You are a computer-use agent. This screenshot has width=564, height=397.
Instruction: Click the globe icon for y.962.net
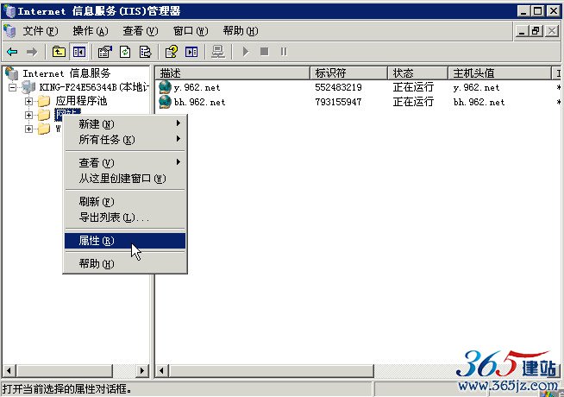(x=165, y=87)
